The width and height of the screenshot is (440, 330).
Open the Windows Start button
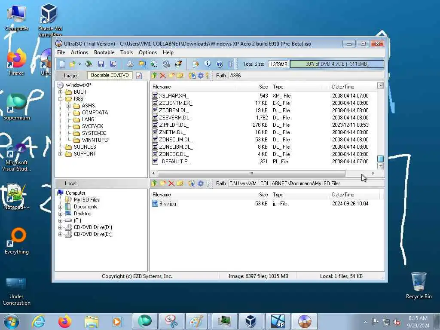pyautogui.click(x=12, y=321)
